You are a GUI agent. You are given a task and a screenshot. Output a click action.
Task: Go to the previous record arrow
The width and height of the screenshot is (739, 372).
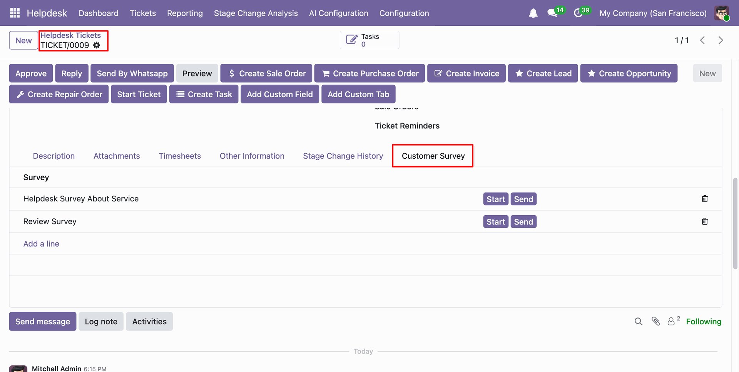click(x=702, y=40)
